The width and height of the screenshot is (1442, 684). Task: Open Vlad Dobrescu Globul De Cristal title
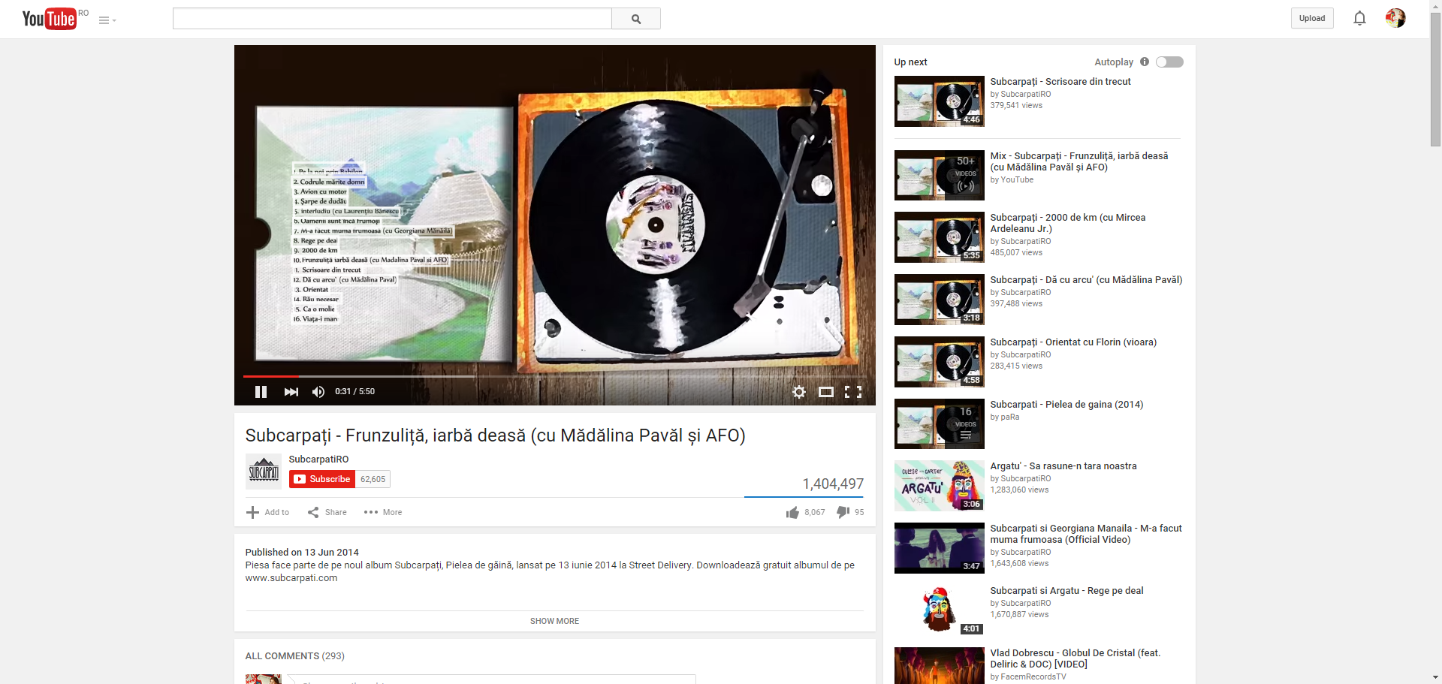(x=1075, y=658)
